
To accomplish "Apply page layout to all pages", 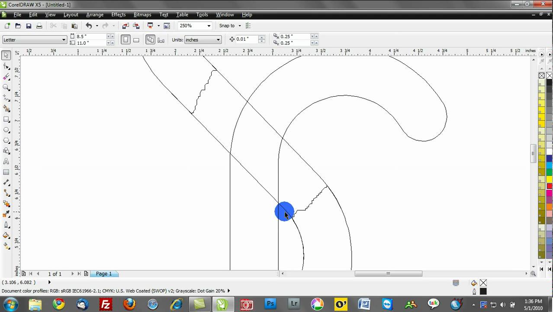I will point(150,40).
